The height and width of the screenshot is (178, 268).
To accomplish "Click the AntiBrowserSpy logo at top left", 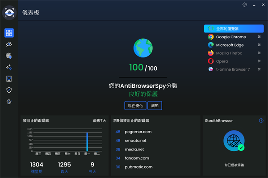I will 9,12.
